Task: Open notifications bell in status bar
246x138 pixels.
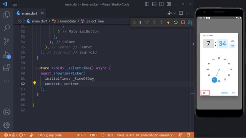Action: coord(188,135)
